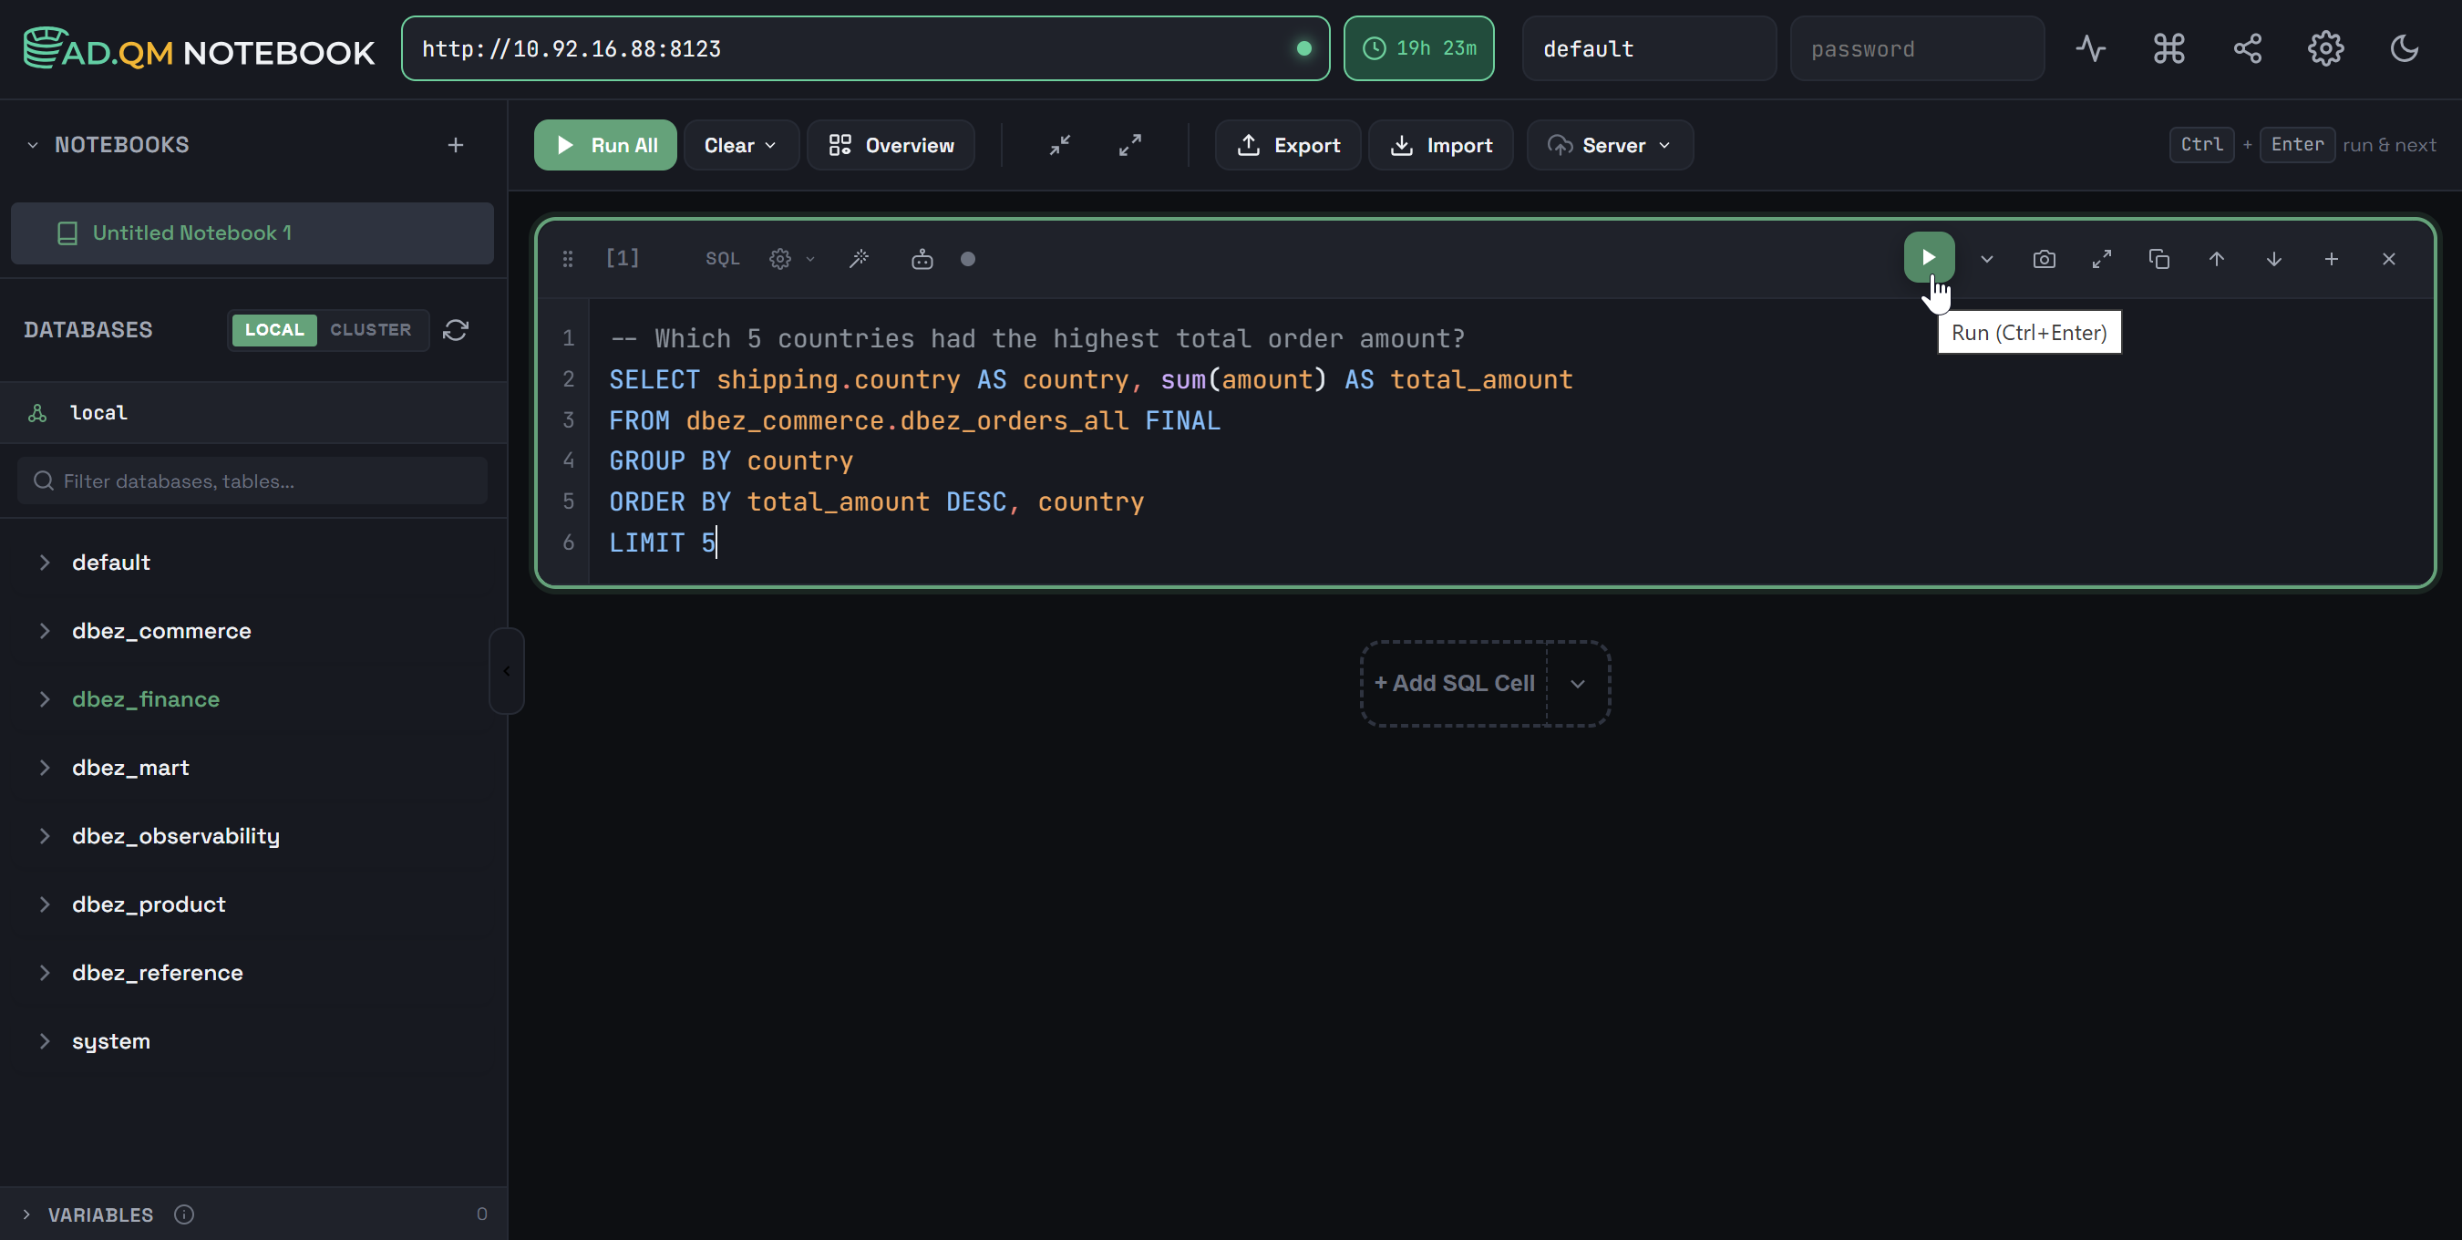
Task: Run the SQL cell with play button
Action: pos(1928,257)
